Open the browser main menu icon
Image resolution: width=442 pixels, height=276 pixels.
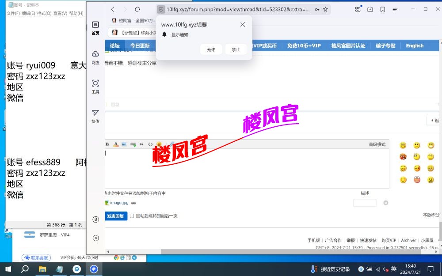[x=395, y=9]
